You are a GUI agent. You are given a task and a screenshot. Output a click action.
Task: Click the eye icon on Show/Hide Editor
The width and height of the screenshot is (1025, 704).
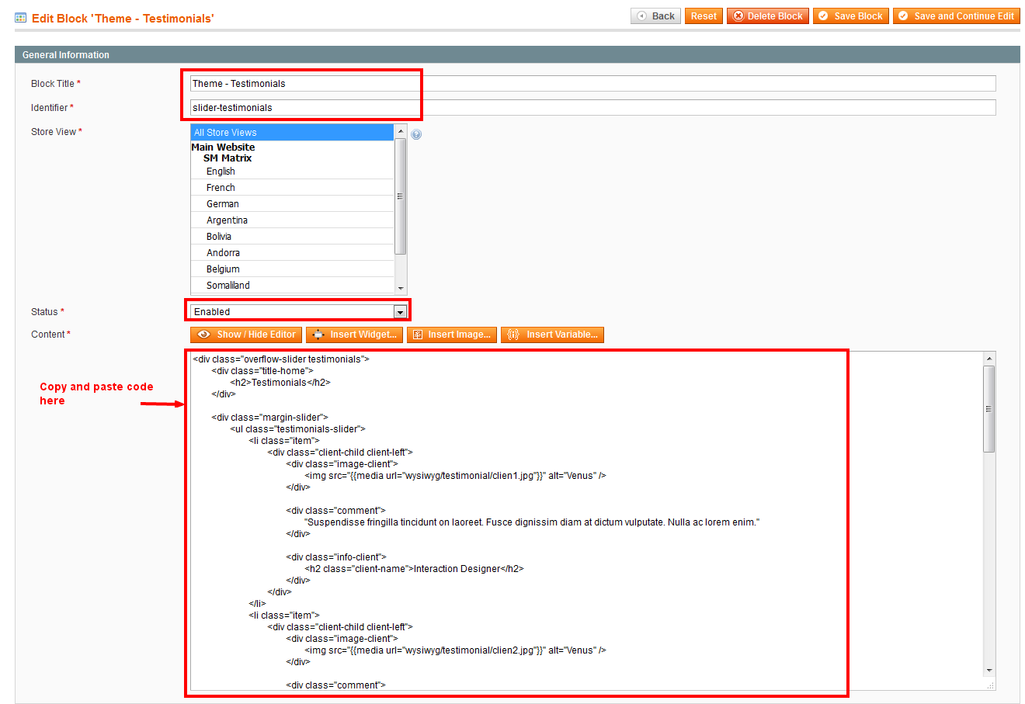(x=204, y=335)
